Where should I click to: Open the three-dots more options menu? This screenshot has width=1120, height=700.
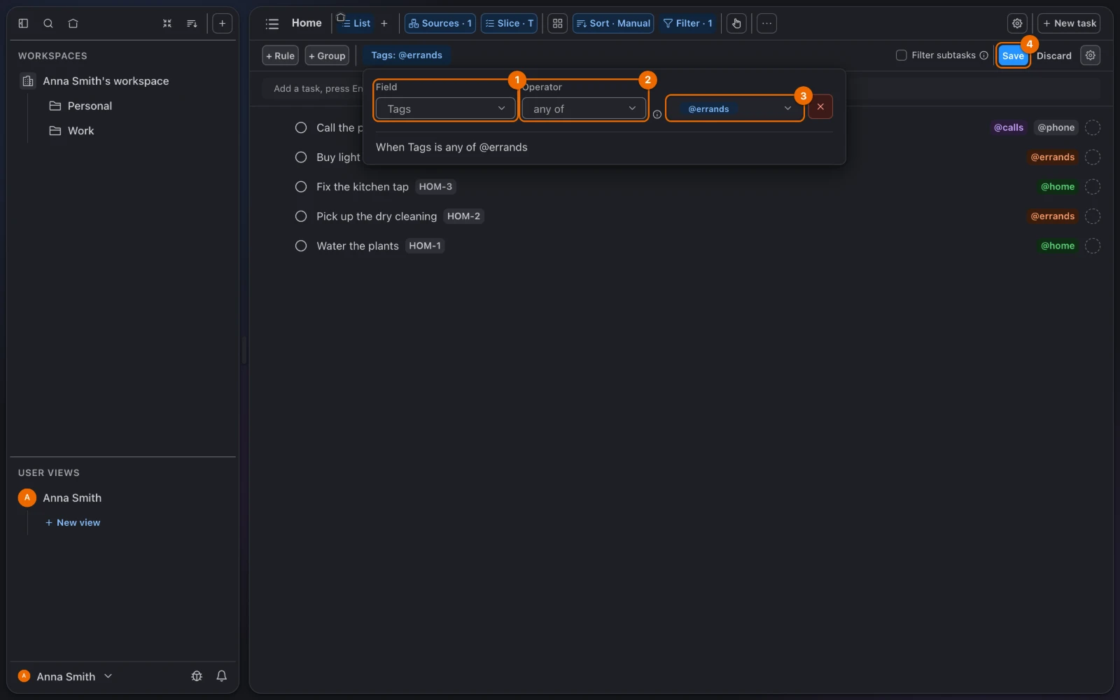(x=767, y=23)
